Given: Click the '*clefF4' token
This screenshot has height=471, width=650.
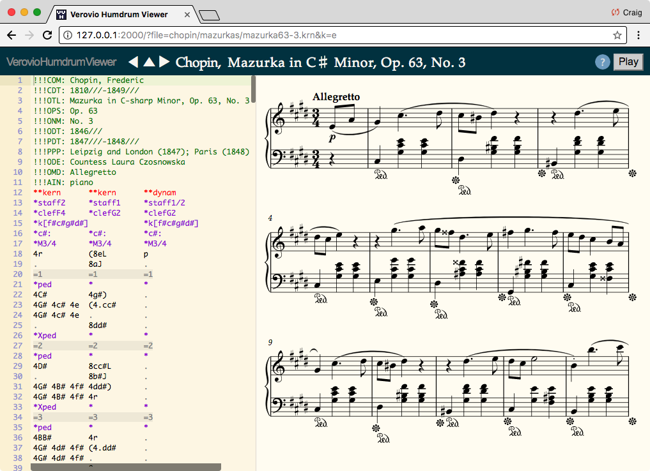Looking at the screenshot, I should [49, 213].
